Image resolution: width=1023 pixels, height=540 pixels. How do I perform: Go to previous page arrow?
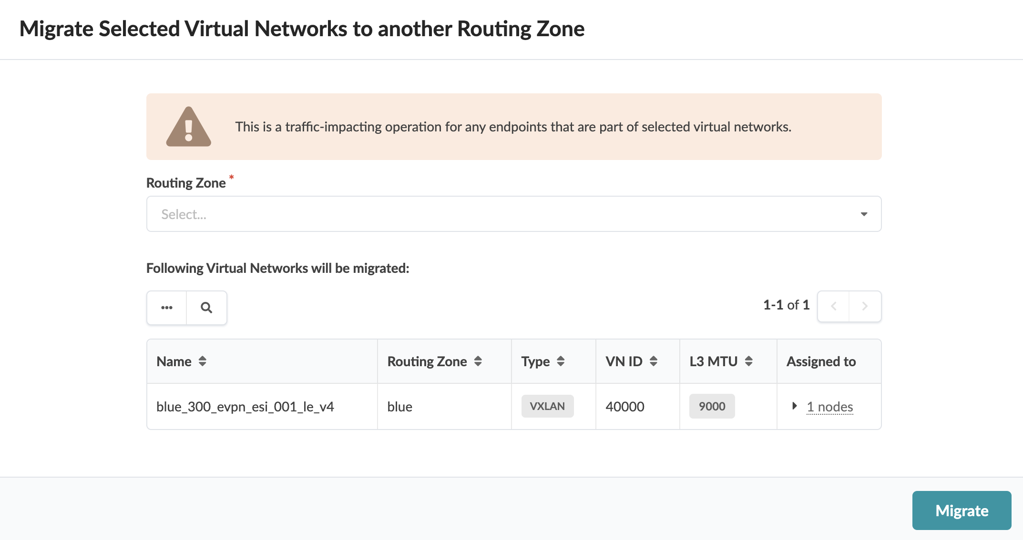pyautogui.click(x=833, y=306)
